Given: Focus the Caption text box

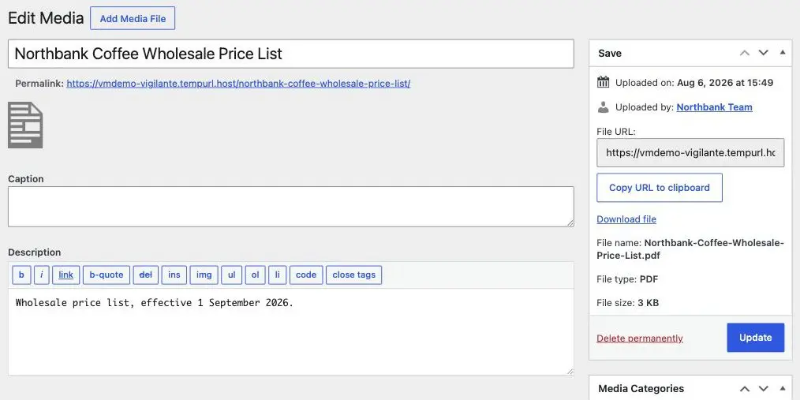Looking at the screenshot, I should [x=291, y=207].
